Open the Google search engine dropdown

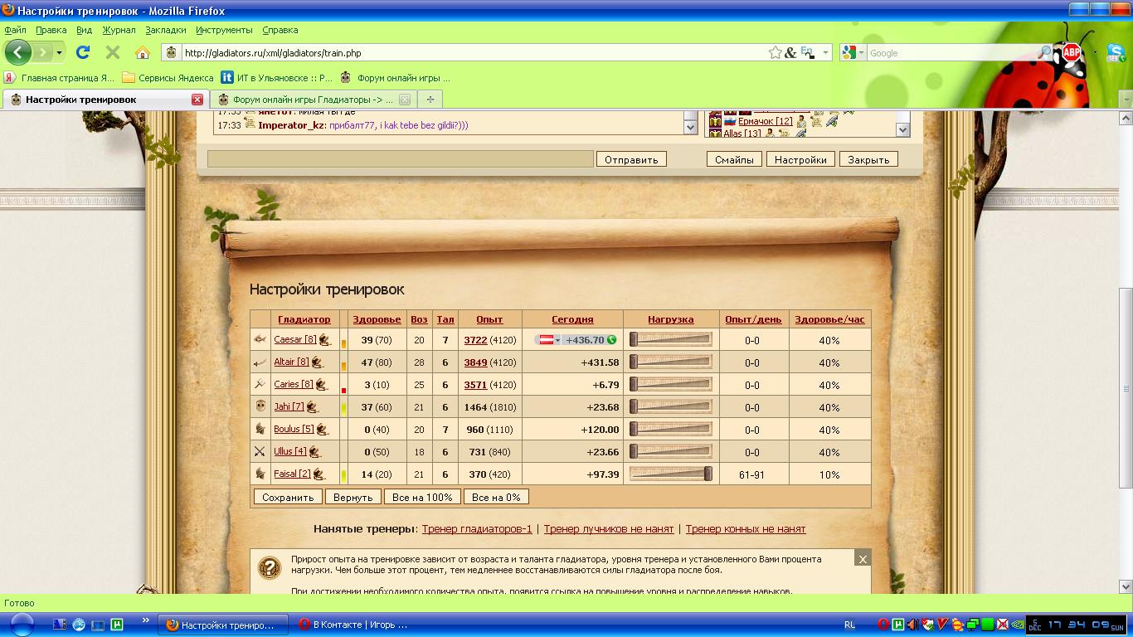click(853, 52)
